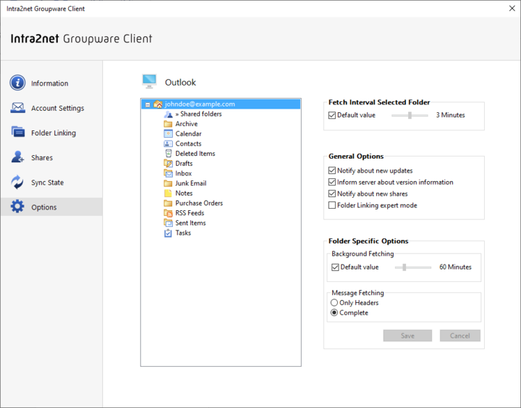Image resolution: width=521 pixels, height=408 pixels.
Task: Select the Notes folder label
Action: tap(184, 193)
